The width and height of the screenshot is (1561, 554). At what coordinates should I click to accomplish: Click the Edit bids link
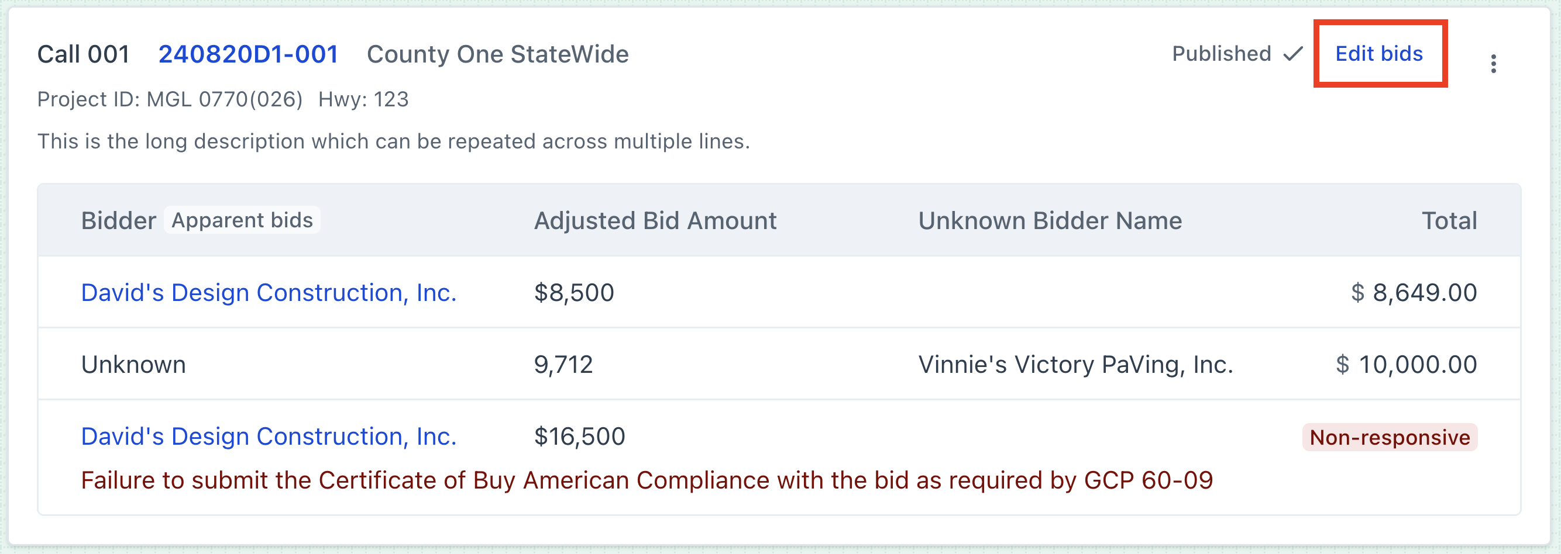click(1378, 54)
